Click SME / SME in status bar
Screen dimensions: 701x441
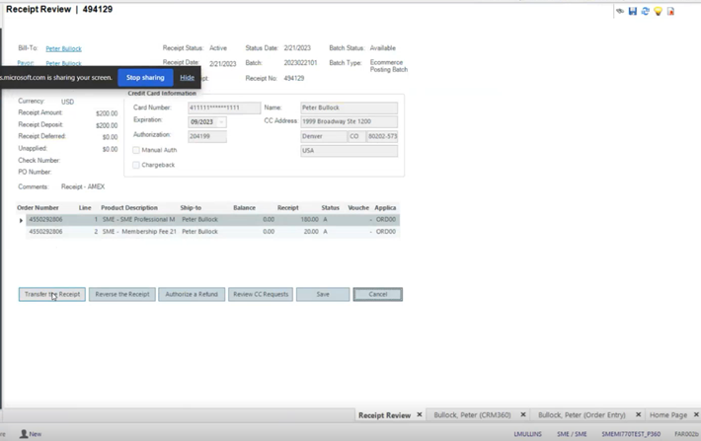coord(572,434)
